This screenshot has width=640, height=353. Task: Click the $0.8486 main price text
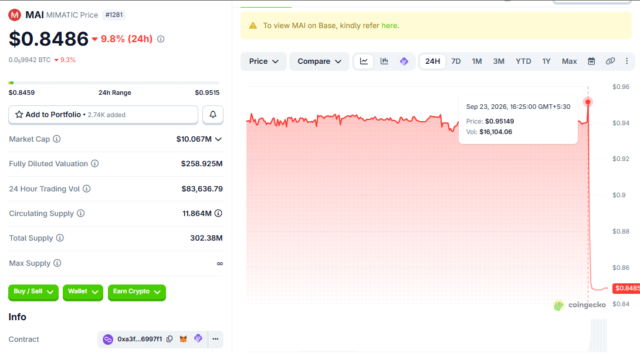pyautogui.click(x=49, y=39)
